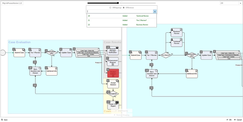Click badge 6 on the case type gateway, 1.12 diagram

pyautogui.click(x=74, y=49)
